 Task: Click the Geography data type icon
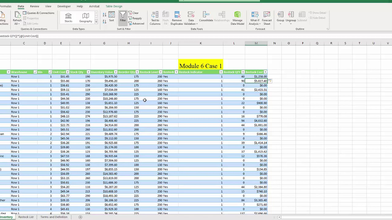click(x=86, y=18)
